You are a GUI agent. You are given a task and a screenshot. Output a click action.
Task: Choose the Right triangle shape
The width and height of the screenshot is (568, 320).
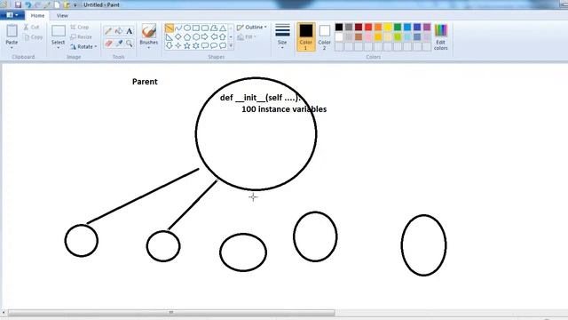tap(170, 37)
